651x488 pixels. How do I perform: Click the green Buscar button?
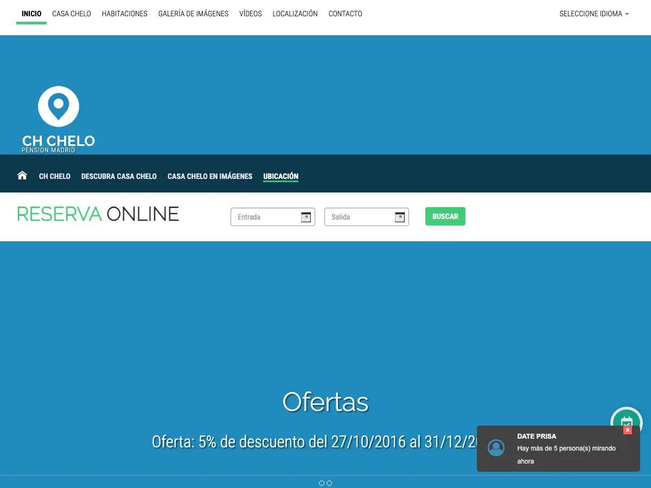(445, 216)
